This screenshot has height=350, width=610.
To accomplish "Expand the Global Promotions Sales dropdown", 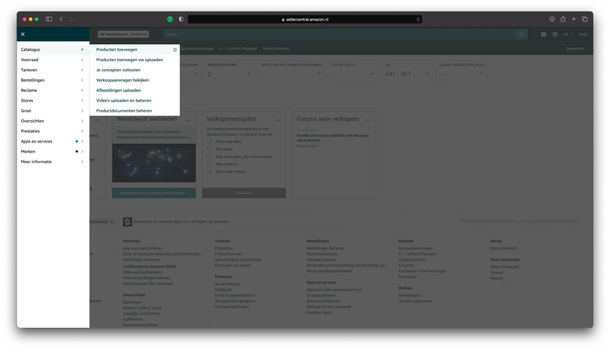I will [x=481, y=73].
